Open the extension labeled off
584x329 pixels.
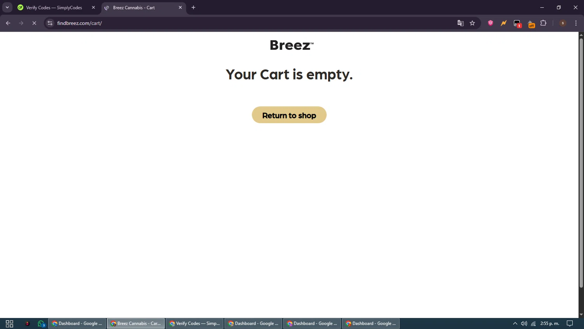click(531, 24)
